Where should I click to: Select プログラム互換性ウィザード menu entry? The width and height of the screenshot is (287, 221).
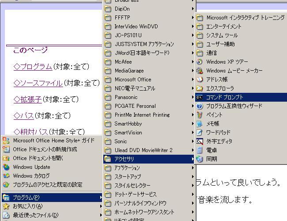[234, 106]
